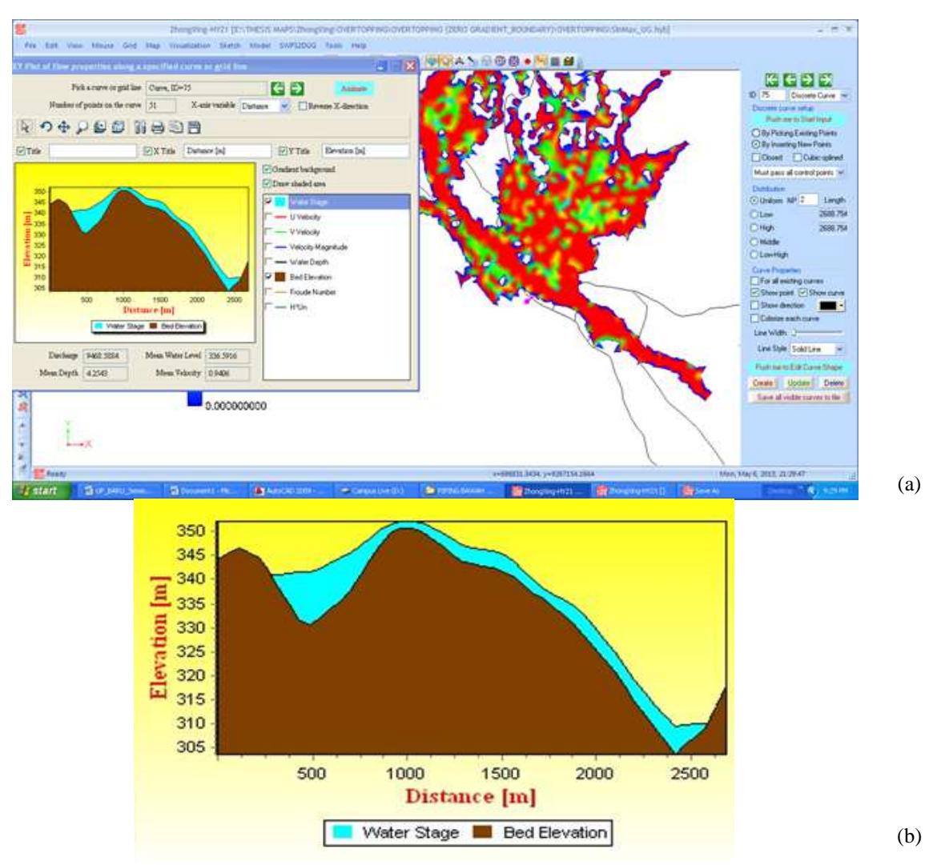Click the plot settings columns icon
The height and width of the screenshot is (865, 941).
tap(140, 127)
